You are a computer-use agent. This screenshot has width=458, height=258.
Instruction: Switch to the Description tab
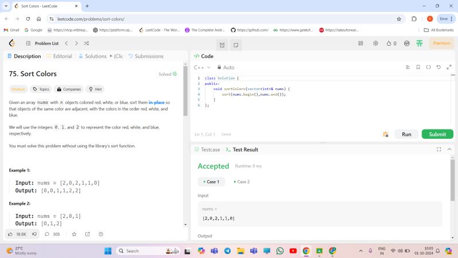pos(24,56)
